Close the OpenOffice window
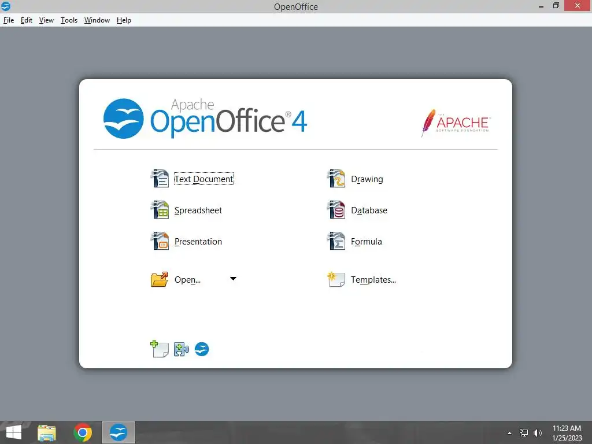 point(578,6)
